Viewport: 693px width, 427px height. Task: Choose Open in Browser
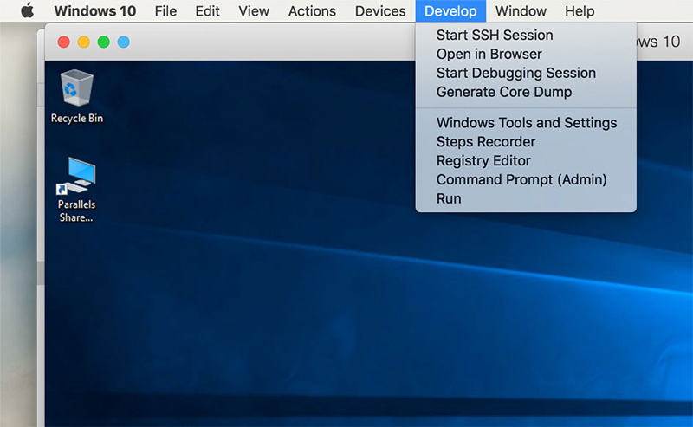click(526, 54)
